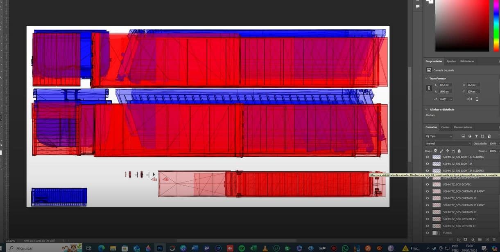This screenshot has width=500, height=252.
Task: Hide the SCHMITZ_SKI LIGHT 24 layer
Action: point(428,164)
